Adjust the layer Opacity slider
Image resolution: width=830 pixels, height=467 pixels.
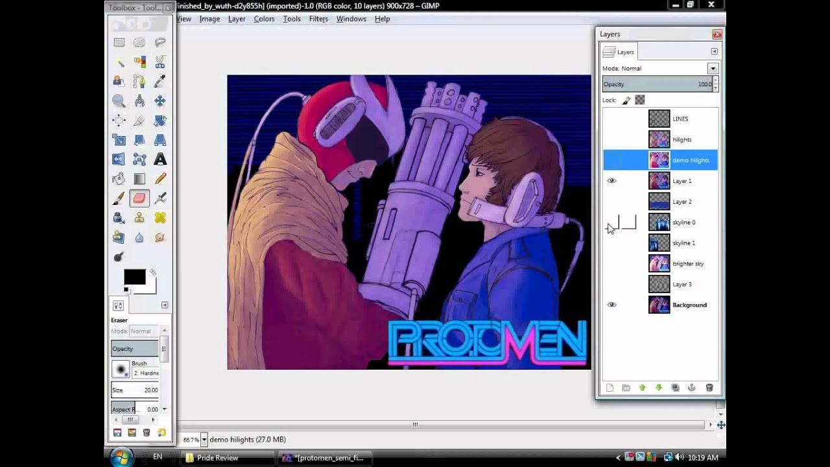click(657, 84)
